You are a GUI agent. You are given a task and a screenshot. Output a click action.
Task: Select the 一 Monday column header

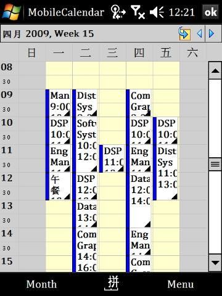coord(59,52)
